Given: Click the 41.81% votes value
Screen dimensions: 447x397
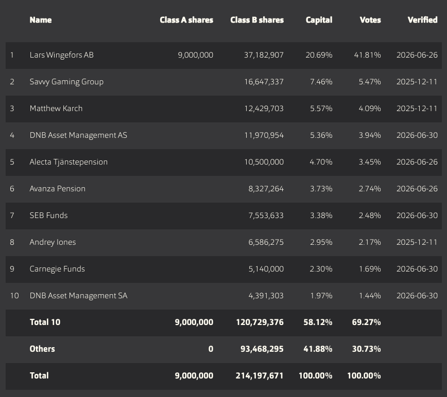Looking at the screenshot, I should pyautogui.click(x=368, y=55).
